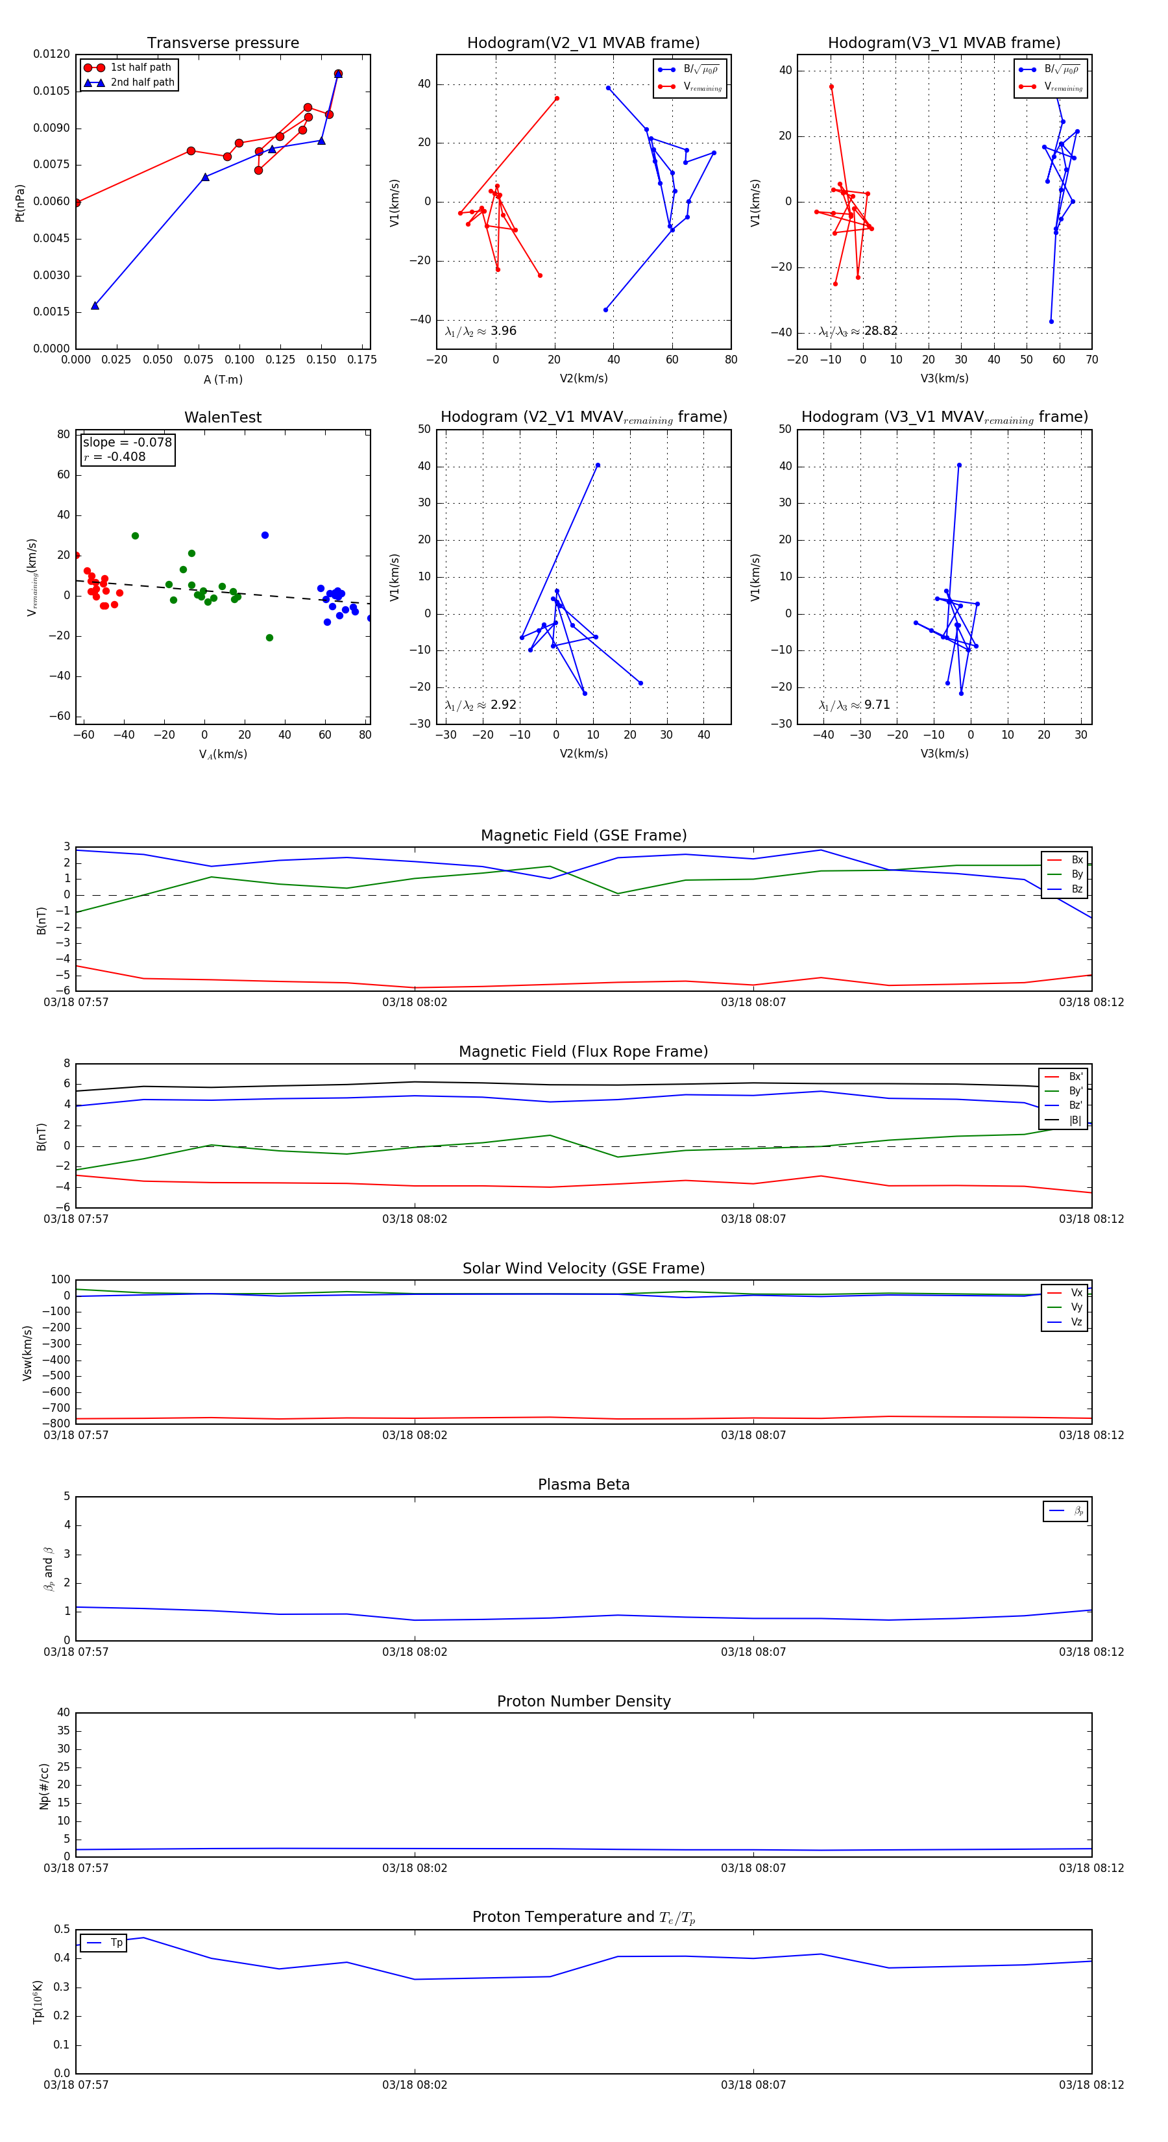
Task: Click the "Magnetic Field (GSE Frame)" title
Action: 583,835
